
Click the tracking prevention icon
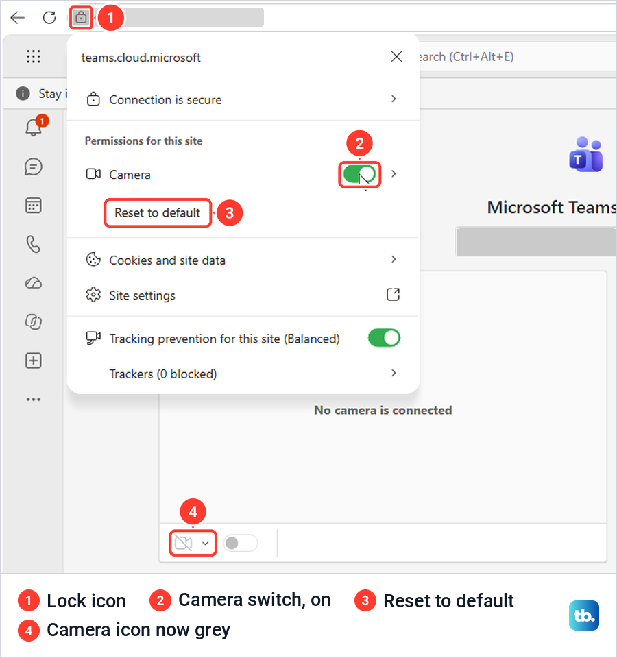[x=93, y=338]
